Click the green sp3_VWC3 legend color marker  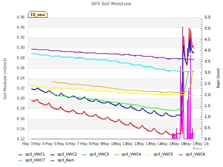[x=85, y=155]
